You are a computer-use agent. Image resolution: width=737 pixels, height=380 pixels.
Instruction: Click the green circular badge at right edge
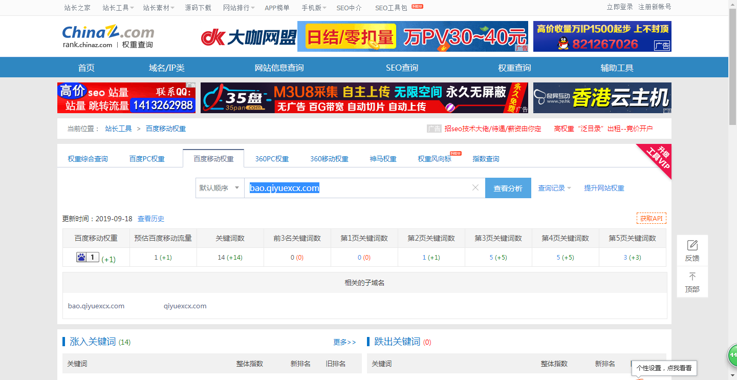[x=732, y=354]
